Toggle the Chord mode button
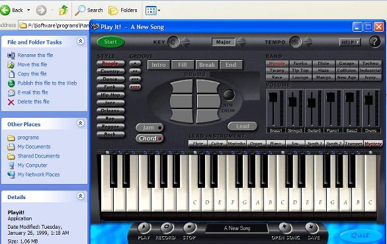Screen dimensions: 387x244 [x=150, y=138]
